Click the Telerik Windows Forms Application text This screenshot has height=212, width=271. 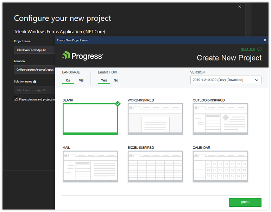click(x=59, y=32)
